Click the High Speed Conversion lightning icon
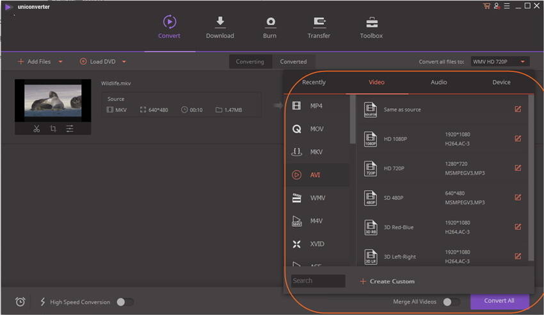 (43, 302)
